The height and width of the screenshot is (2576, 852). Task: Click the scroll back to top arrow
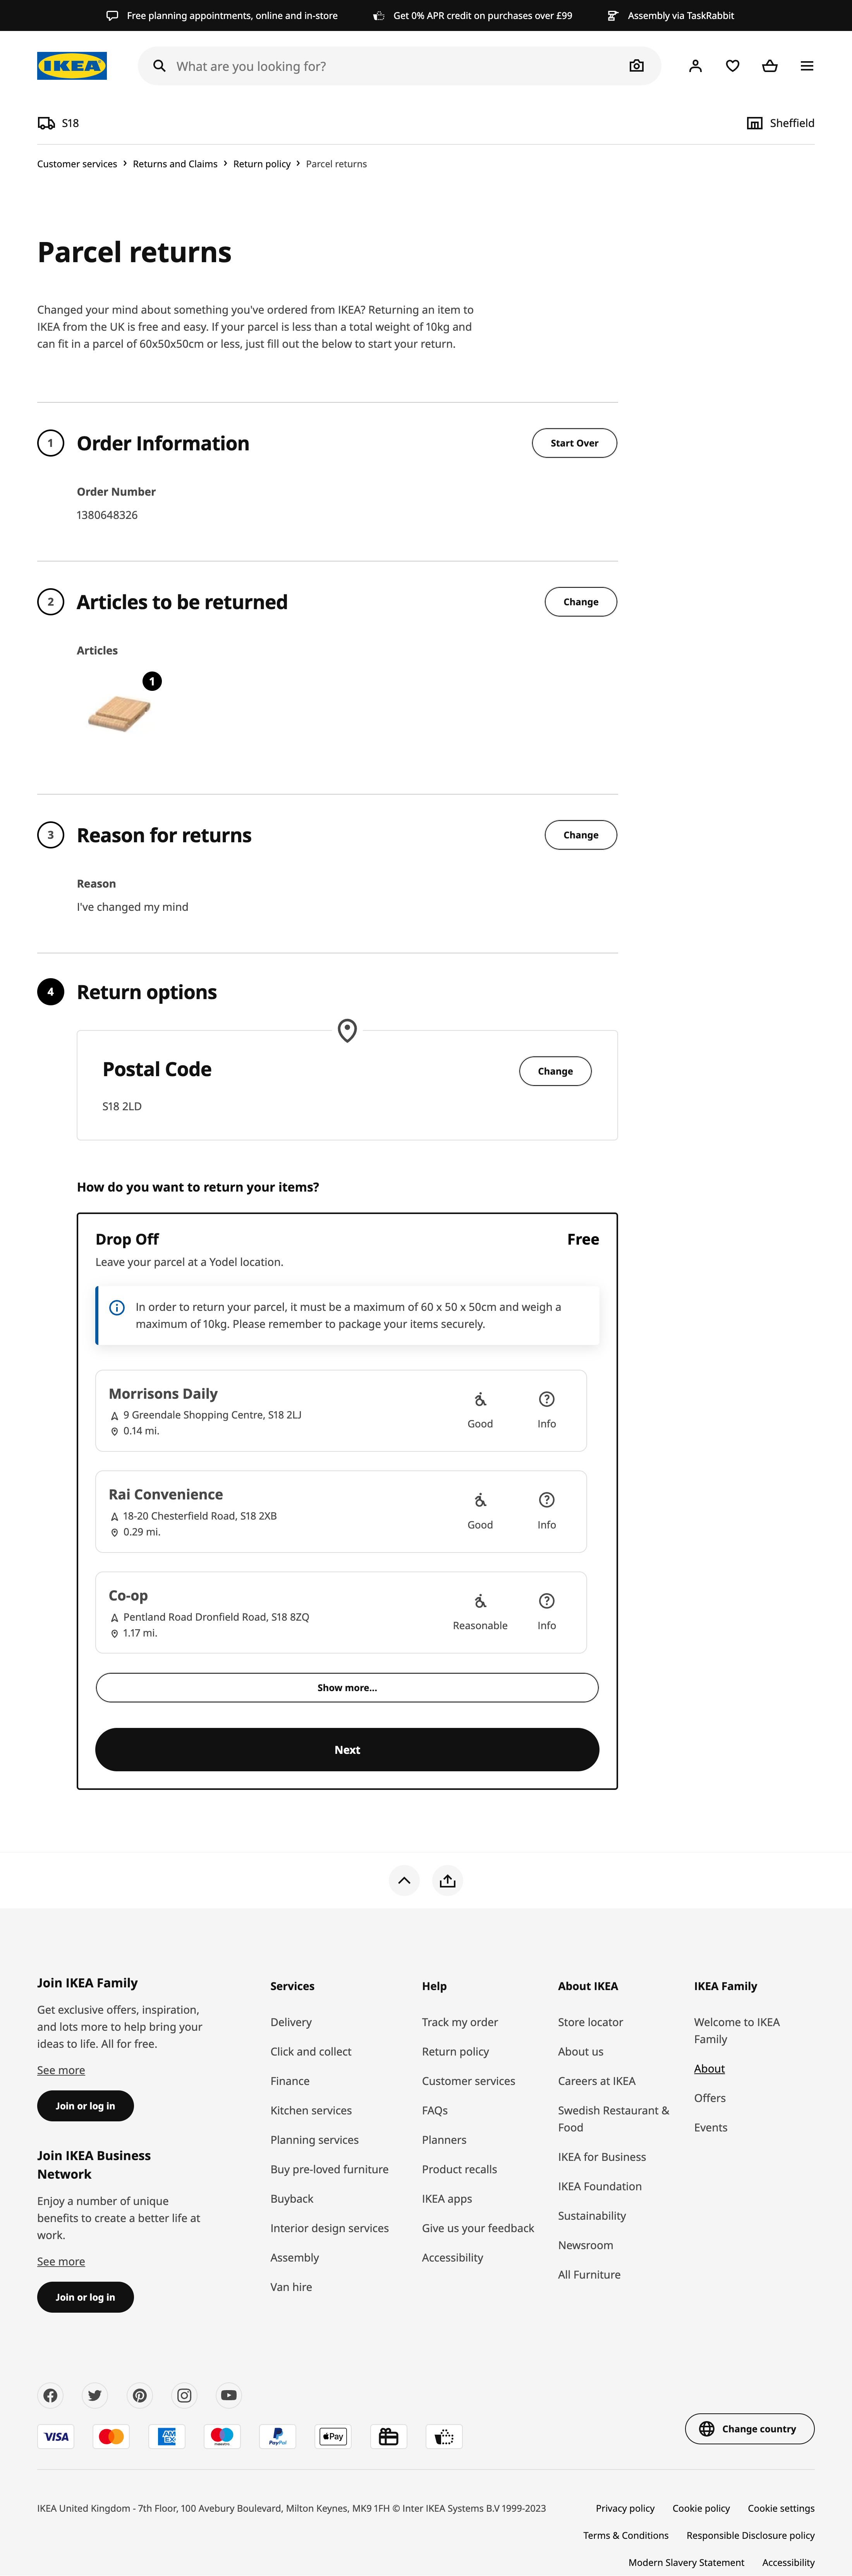click(404, 1880)
